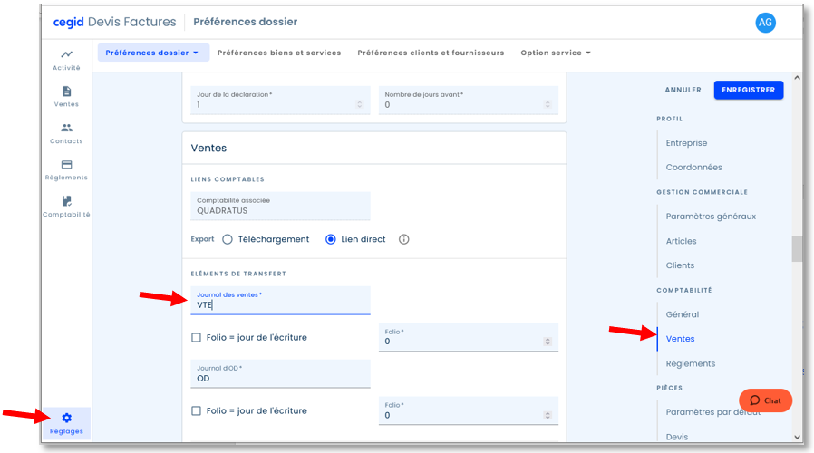Viewport: 814px width, 453px height.
Task: Go to Articles section
Action: [681, 241]
